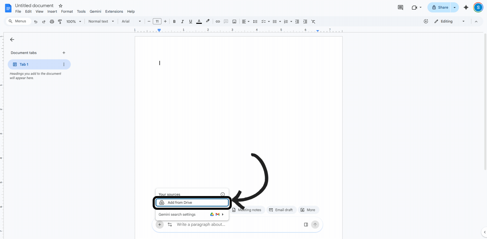This screenshot has height=239, width=487.
Task: Select Add from Drive option
Action: 192,202
